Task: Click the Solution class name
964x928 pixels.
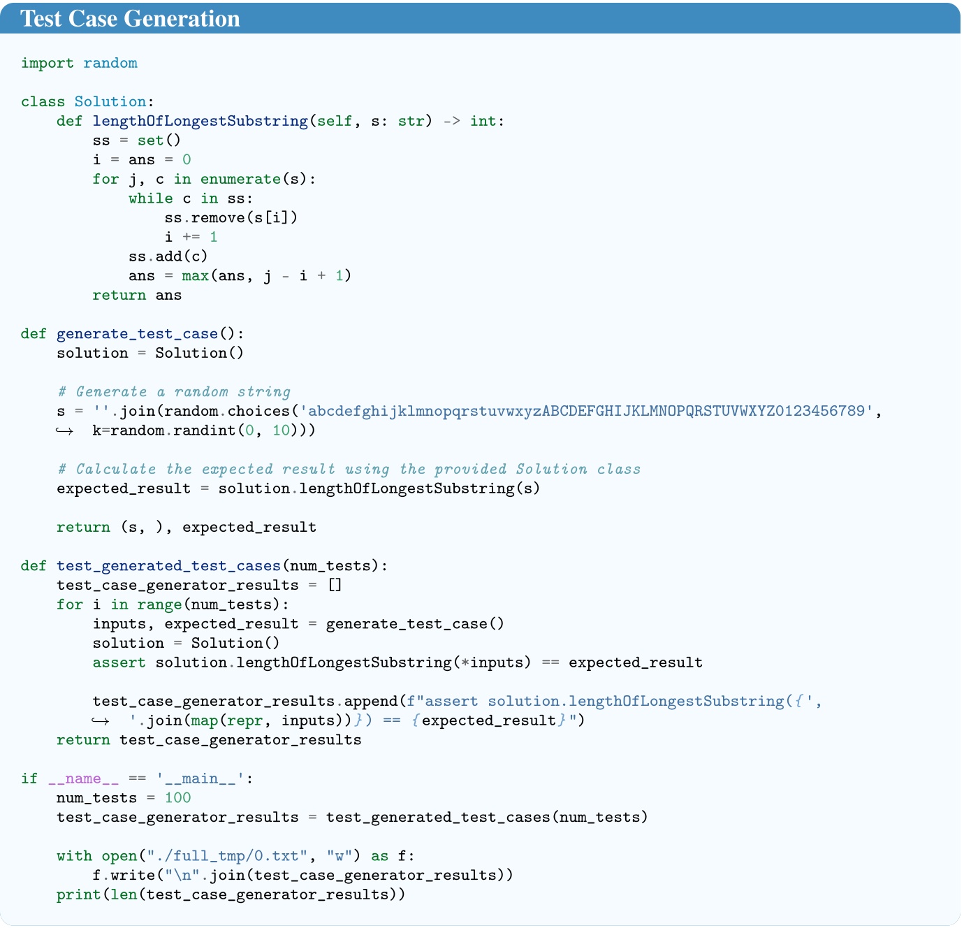Action: point(110,101)
